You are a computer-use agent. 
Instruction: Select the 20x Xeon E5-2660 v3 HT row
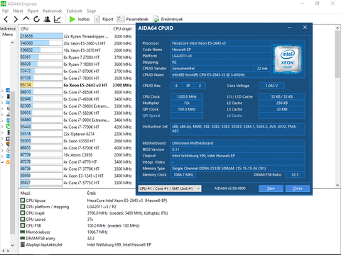click(76, 43)
